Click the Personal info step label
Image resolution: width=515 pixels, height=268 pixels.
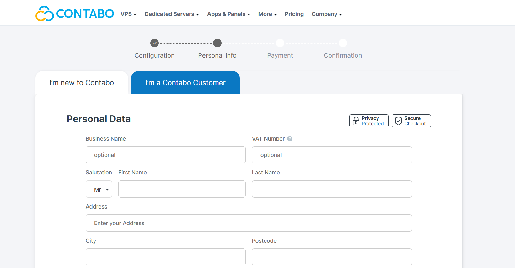tap(217, 55)
